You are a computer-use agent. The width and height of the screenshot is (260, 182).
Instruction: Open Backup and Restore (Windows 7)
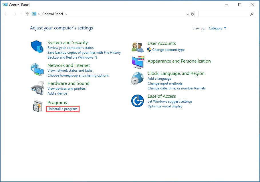click(x=72, y=57)
